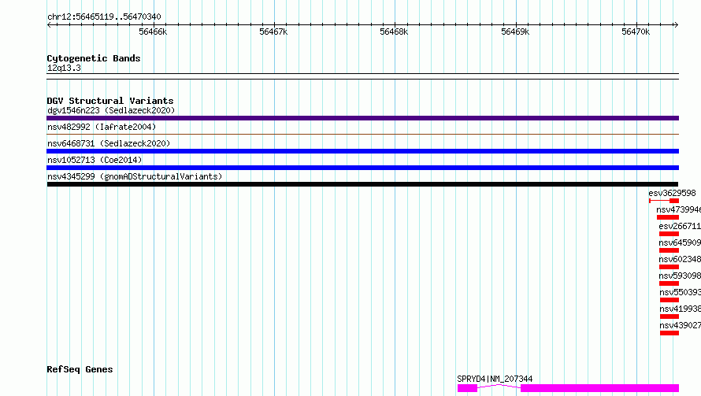The height and width of the screenshot is (396, 701).
Task: Click the first magenta SPRYD4 exon block
Action: click(467, 388)
